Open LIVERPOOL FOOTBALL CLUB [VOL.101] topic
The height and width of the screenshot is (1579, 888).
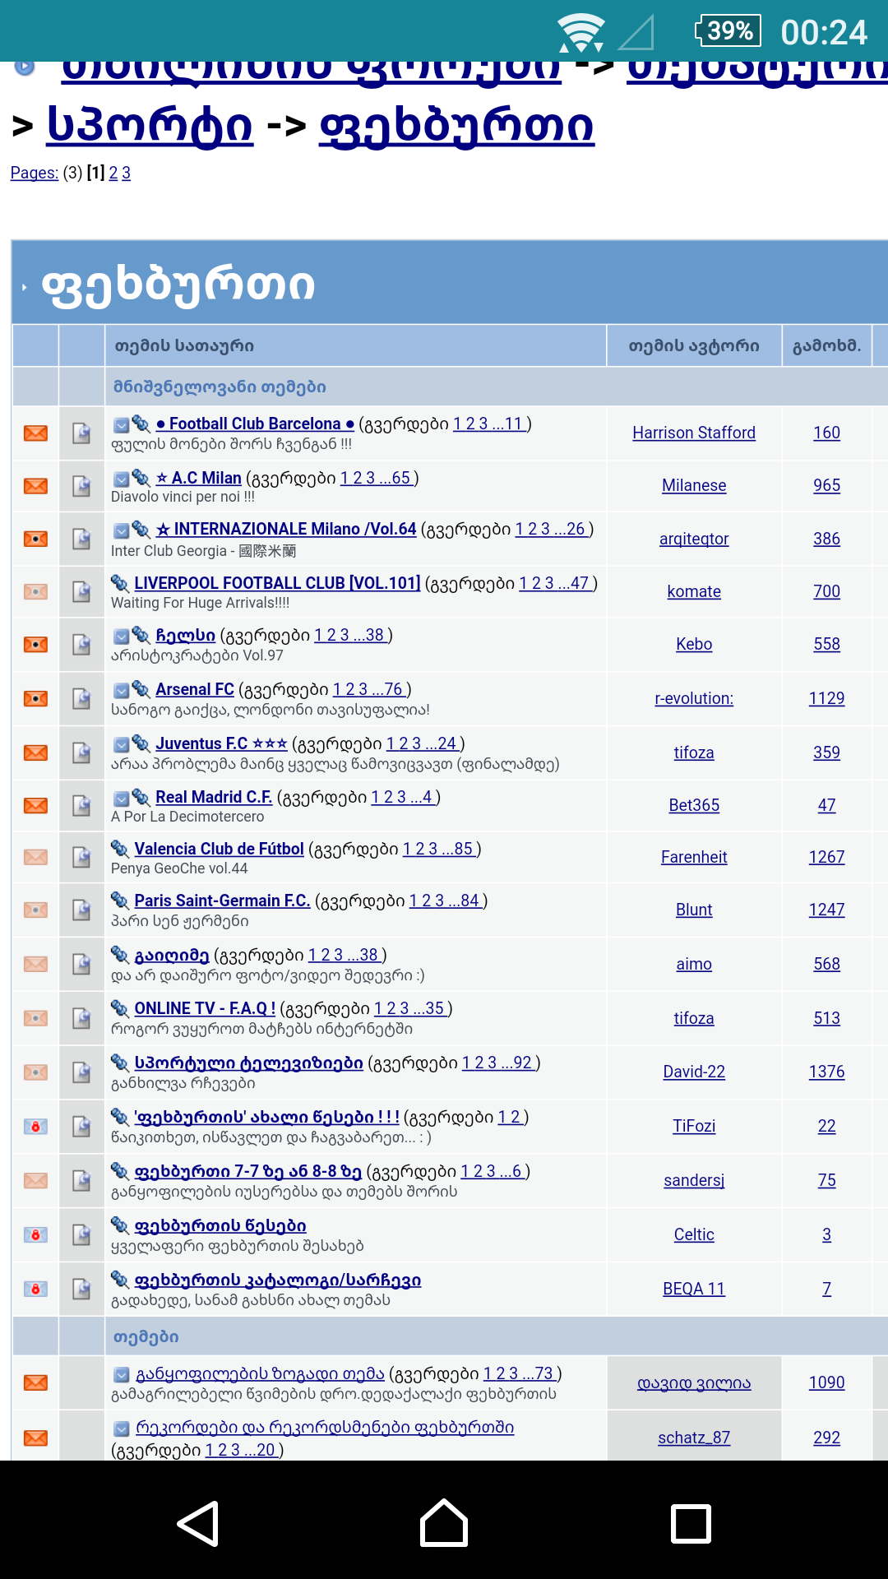click(277, 583)
